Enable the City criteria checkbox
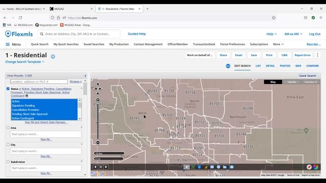The height and width of the screenshot is (183, 326). tap(8, 144)
